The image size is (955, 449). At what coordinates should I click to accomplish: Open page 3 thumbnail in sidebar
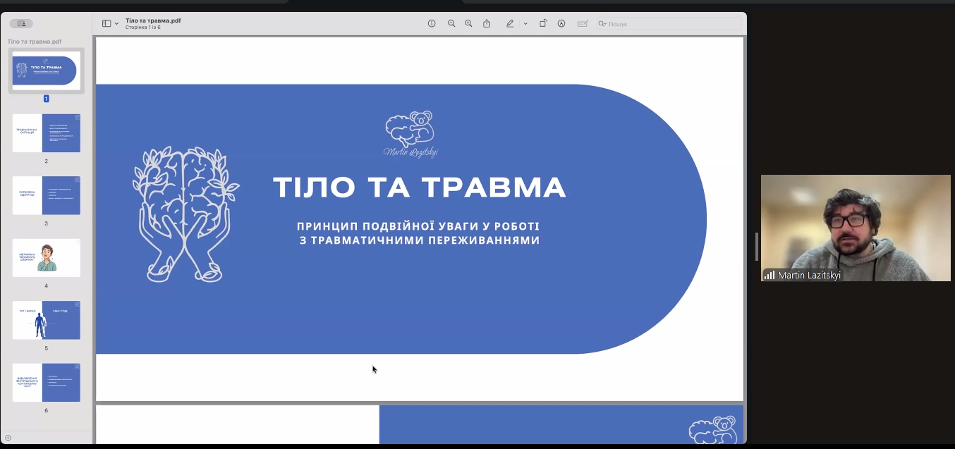tap(47, 195)
